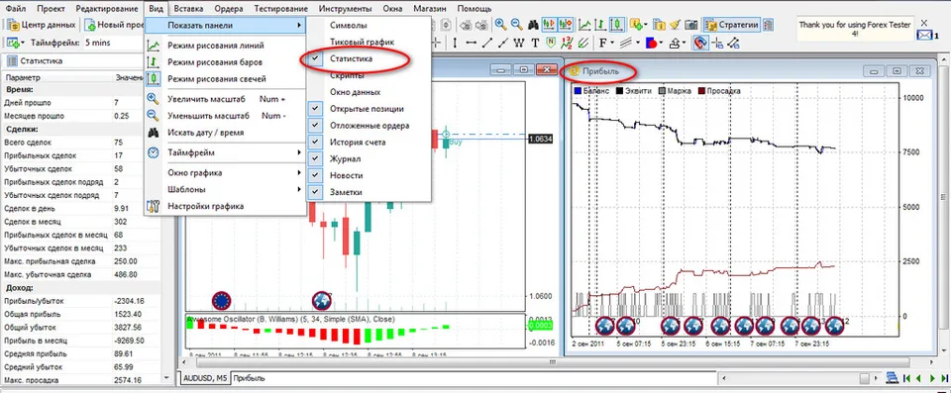Toggle the chart auto-scroll toolbar icon
The width and height of the screenshot is (951, 393).
tap(550, 25)
